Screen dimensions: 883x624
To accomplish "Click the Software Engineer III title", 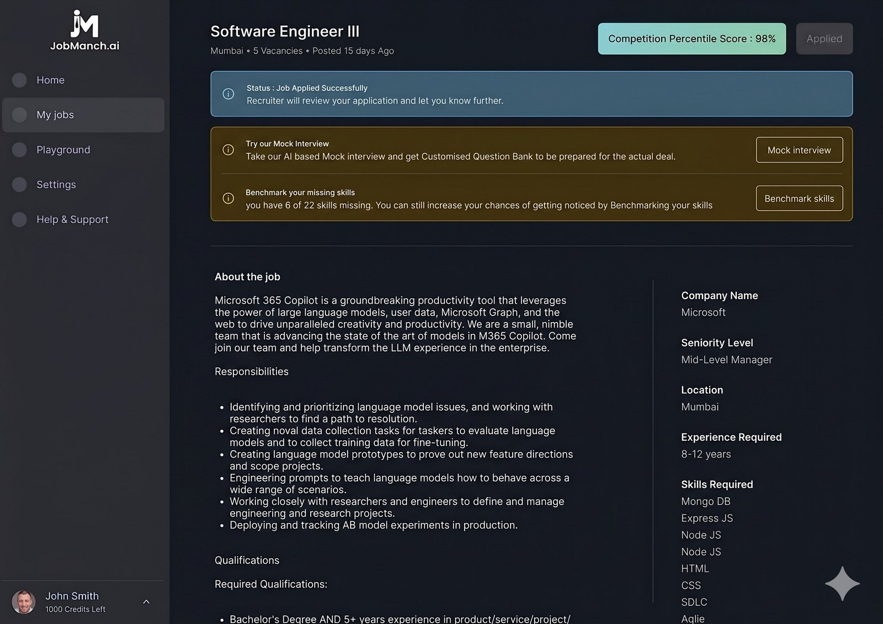I will 285,31.
